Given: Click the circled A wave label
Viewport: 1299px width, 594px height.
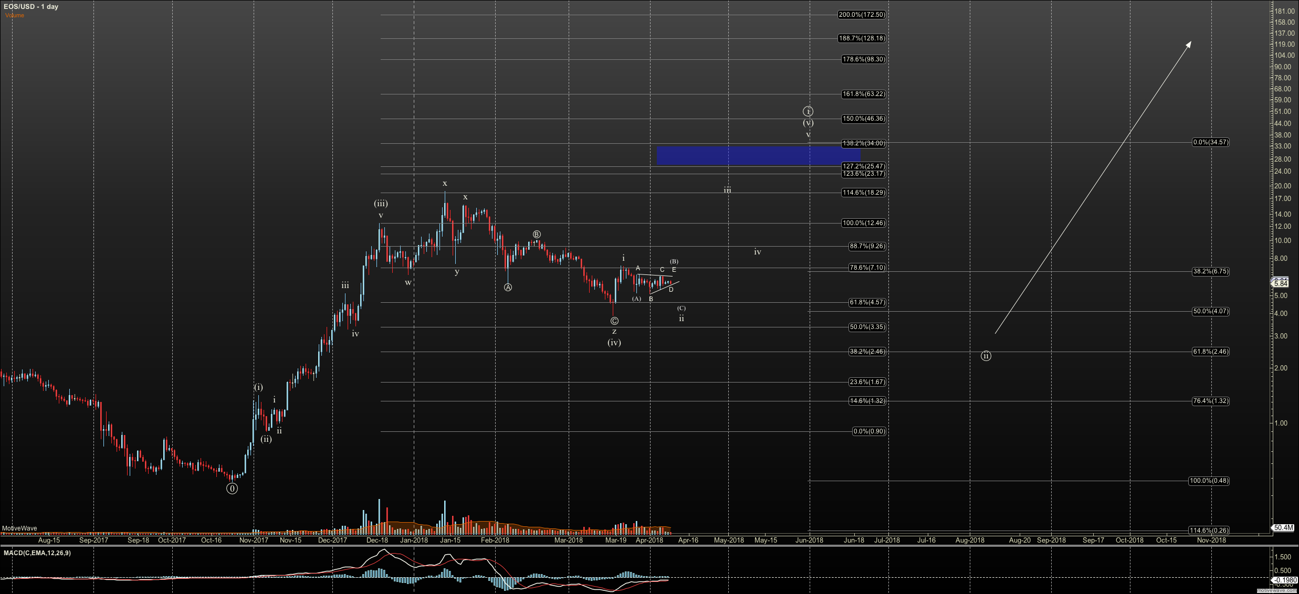Looking at the screenshot, I should click(508, 287).
